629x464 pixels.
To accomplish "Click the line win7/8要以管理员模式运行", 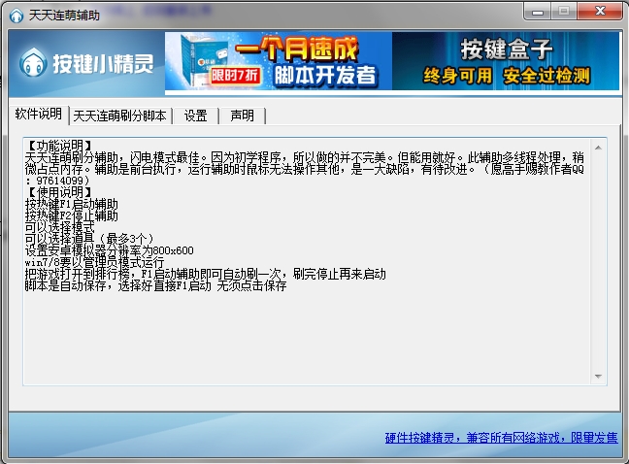I will click(x=95, y=262).
